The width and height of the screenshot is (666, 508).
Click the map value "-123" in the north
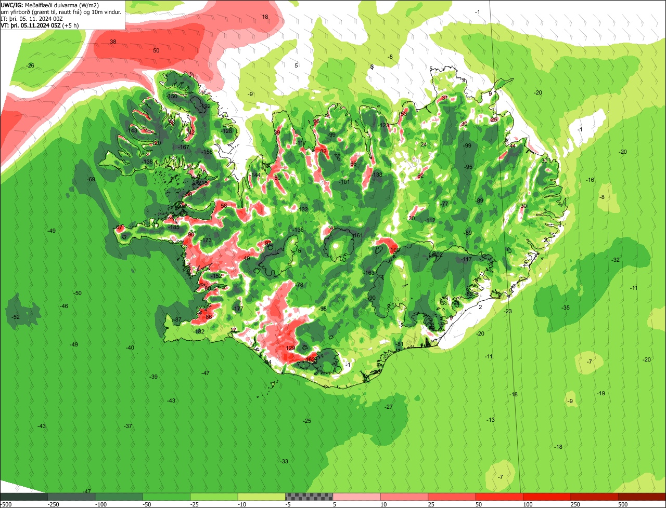tap(383, 126)
